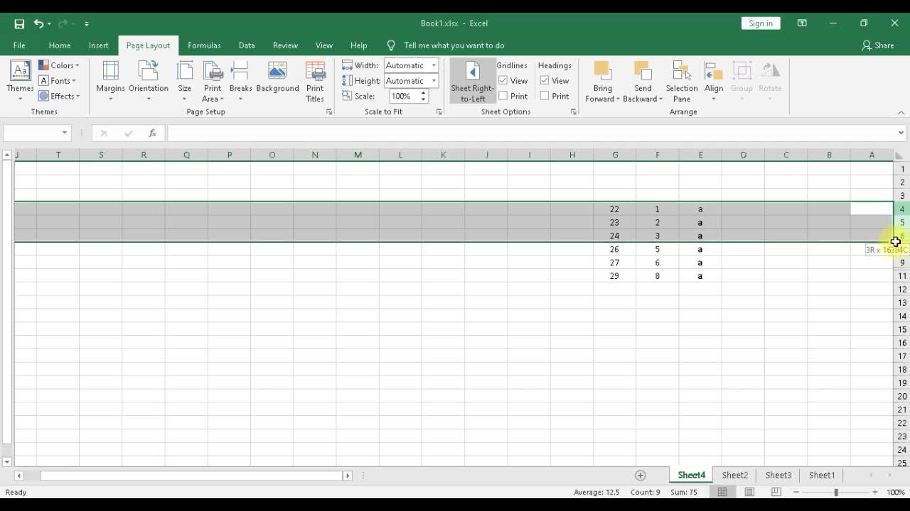The width and height of the screenshot is (910, 511).
Task: Switch to the Sheet2 worksheet tab
Action: [734, 476]
